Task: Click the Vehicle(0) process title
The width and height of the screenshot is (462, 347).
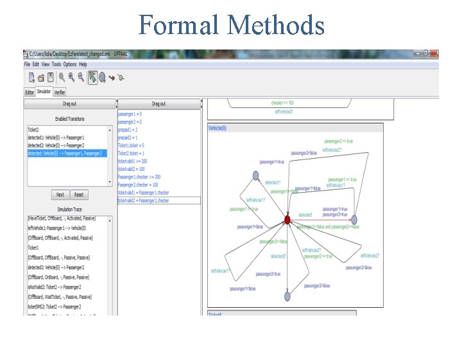Action: pyautogui.click(x=218, y=128)
